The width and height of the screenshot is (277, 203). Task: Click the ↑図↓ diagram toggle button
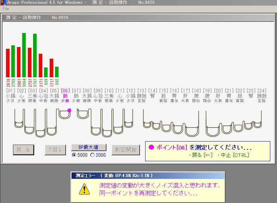coord(55,150)
